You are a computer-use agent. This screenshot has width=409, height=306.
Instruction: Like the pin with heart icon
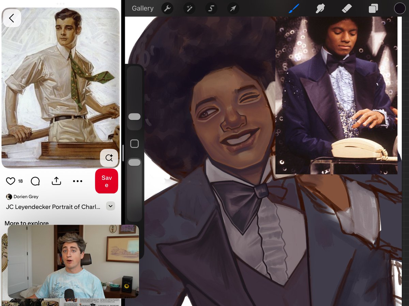tap(11, 181)
